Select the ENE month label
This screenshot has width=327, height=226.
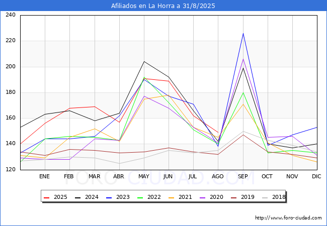(45, 177)
